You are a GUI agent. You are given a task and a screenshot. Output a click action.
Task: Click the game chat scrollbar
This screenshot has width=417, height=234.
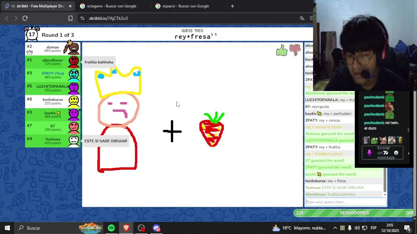[x=385, y=180]
